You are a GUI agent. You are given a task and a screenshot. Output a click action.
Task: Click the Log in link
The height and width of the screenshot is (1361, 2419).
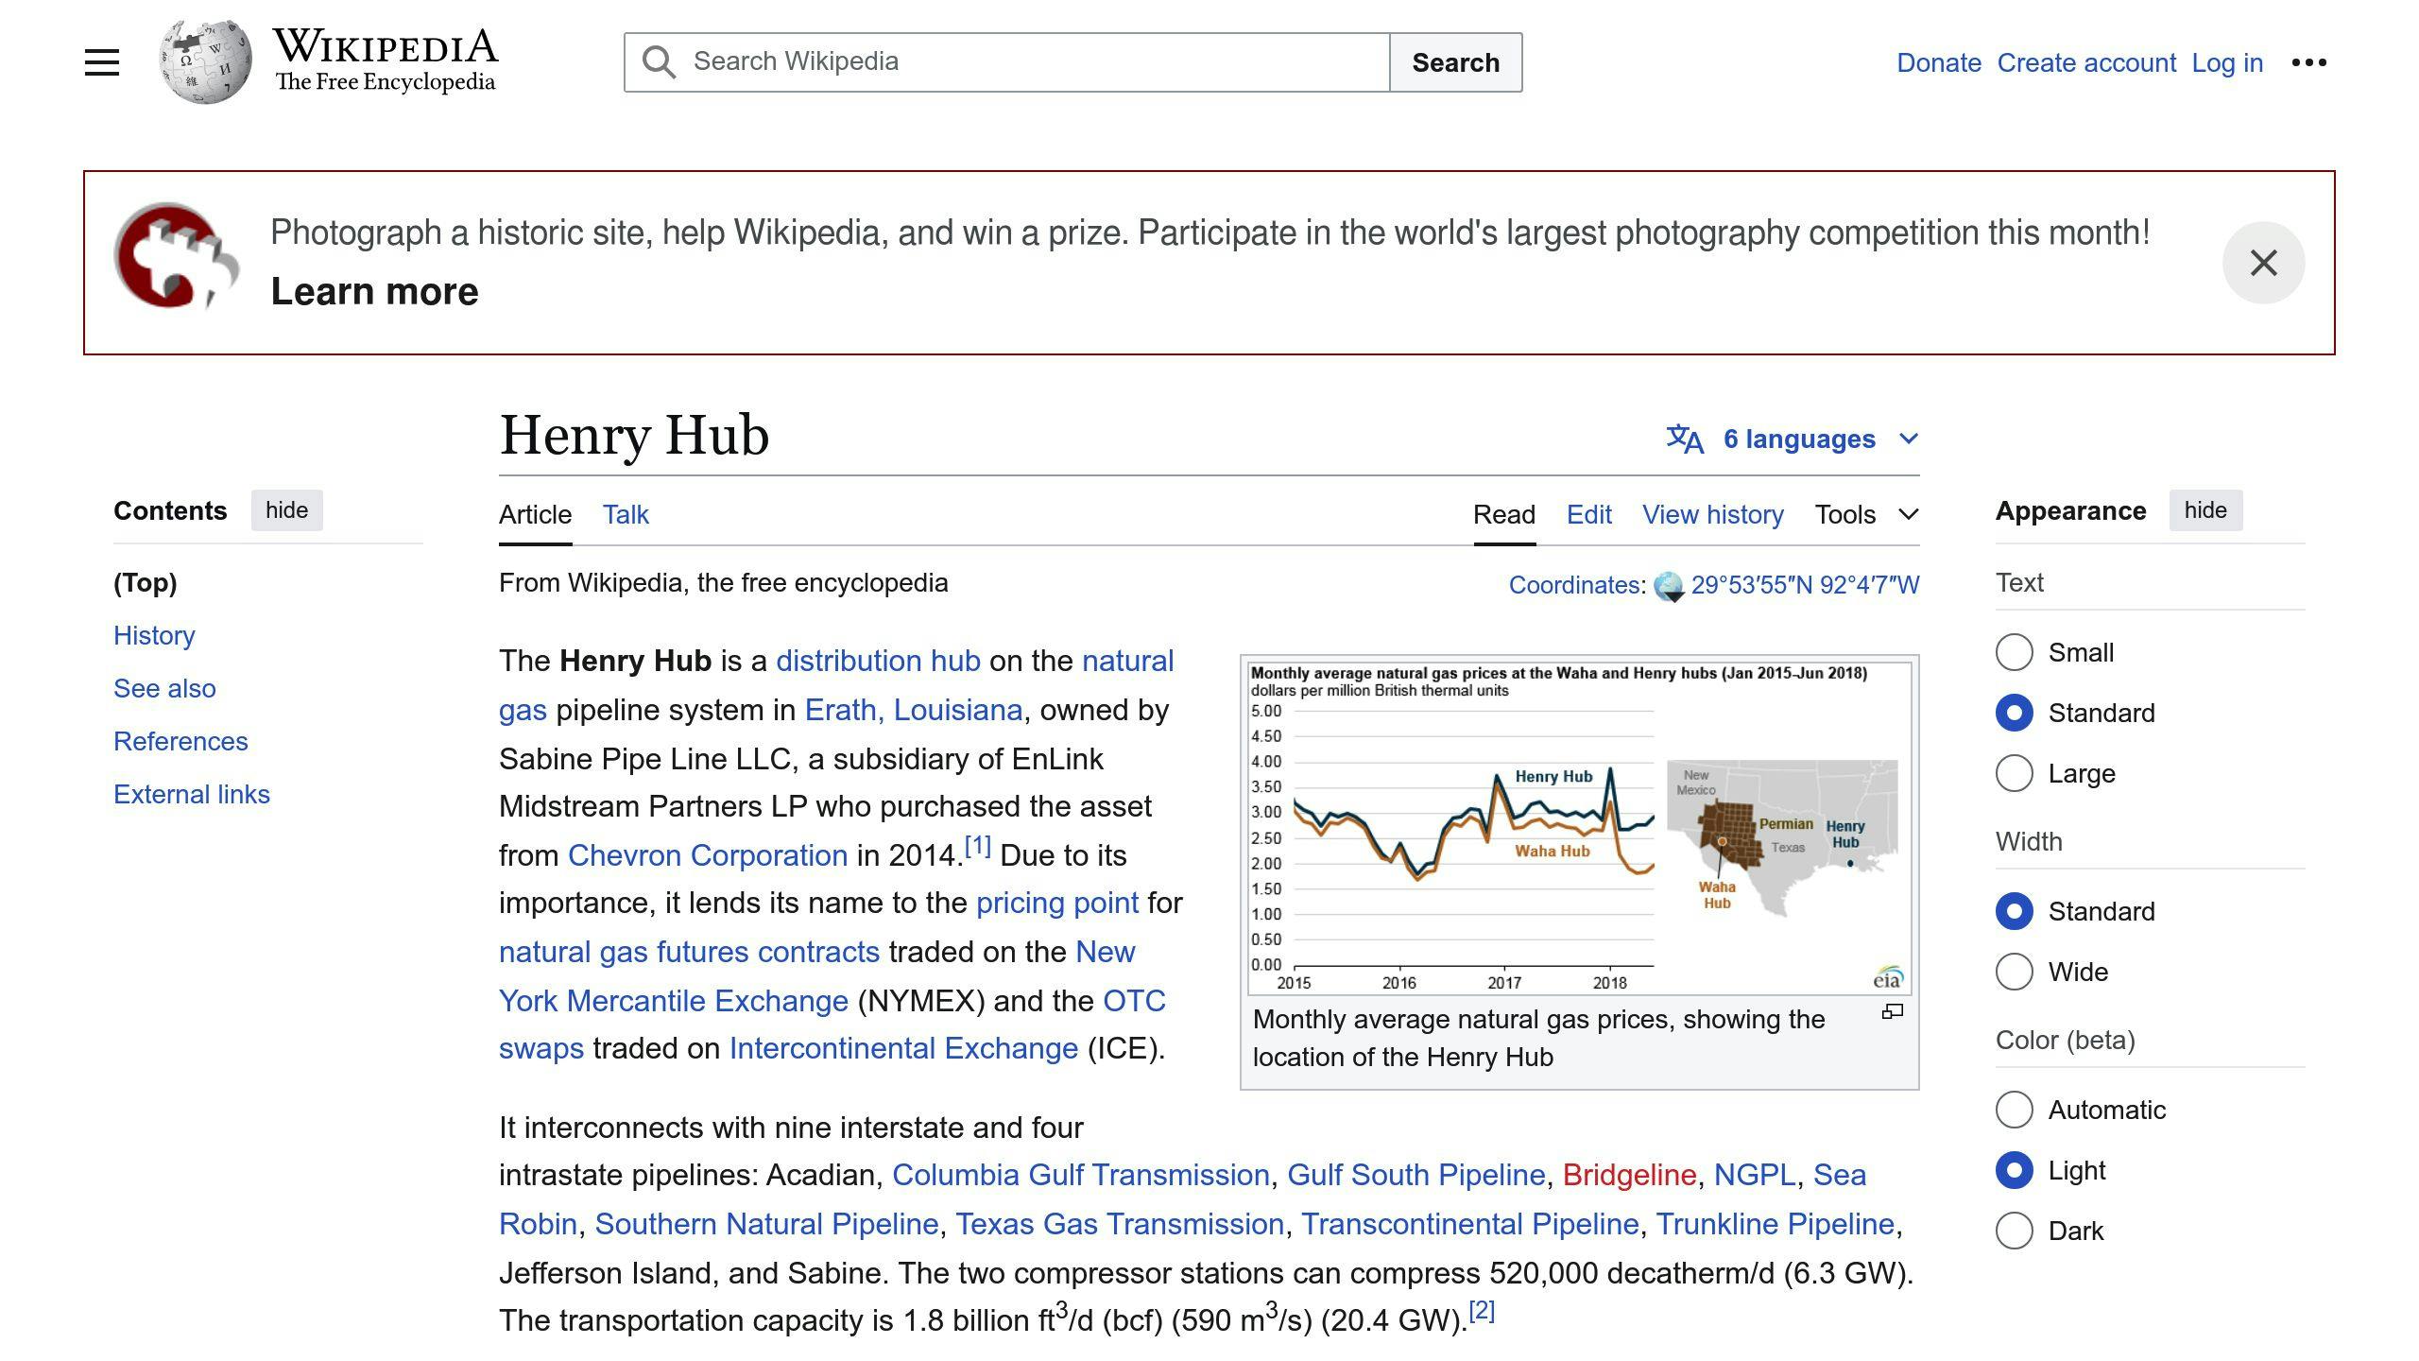coord(2227,62)
